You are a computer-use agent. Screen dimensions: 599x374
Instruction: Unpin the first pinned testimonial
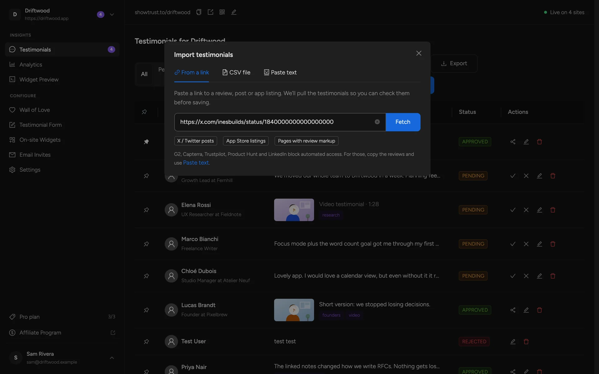146,142
